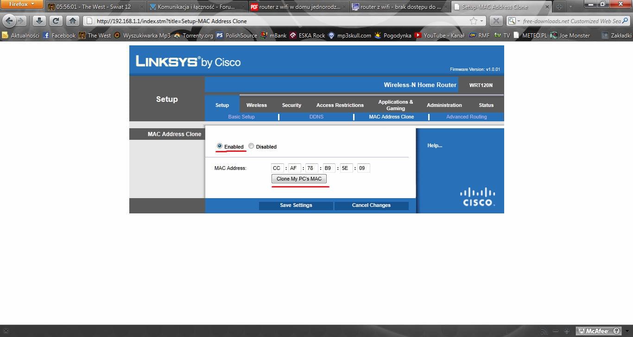This screenshot has width=633, height=337.
Task: Click MAC address field containing 5E
Action: click(346, 168)
